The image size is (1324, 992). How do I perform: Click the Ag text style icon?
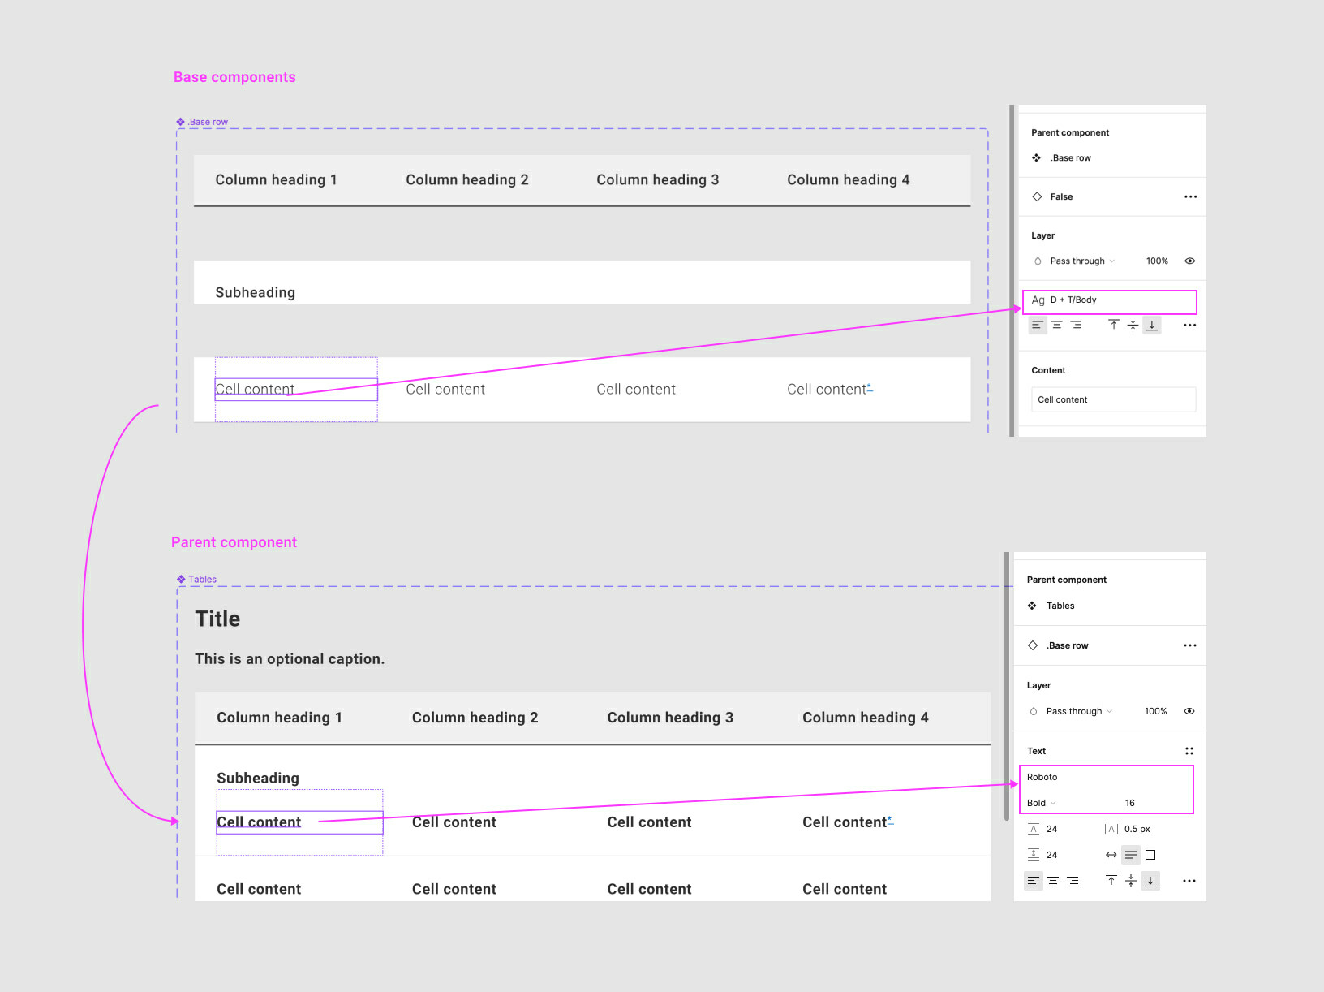[x=1038, y=300]
